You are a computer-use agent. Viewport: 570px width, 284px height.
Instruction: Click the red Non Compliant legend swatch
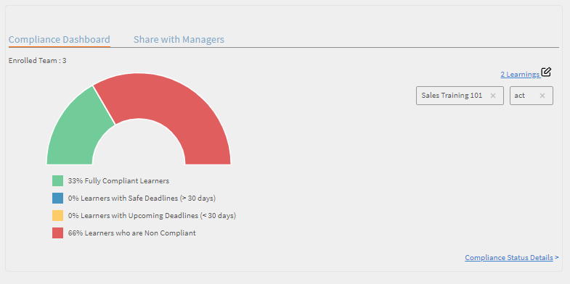(57, 233)
